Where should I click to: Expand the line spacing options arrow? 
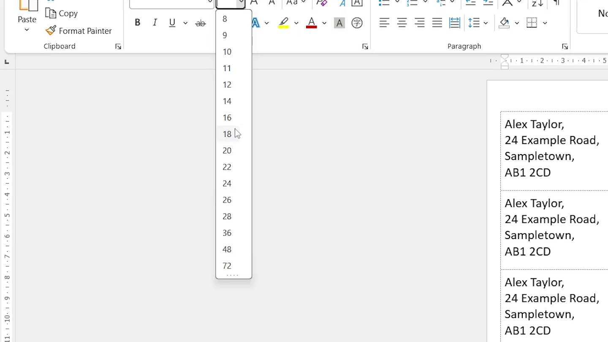click(x=486, y=23)
